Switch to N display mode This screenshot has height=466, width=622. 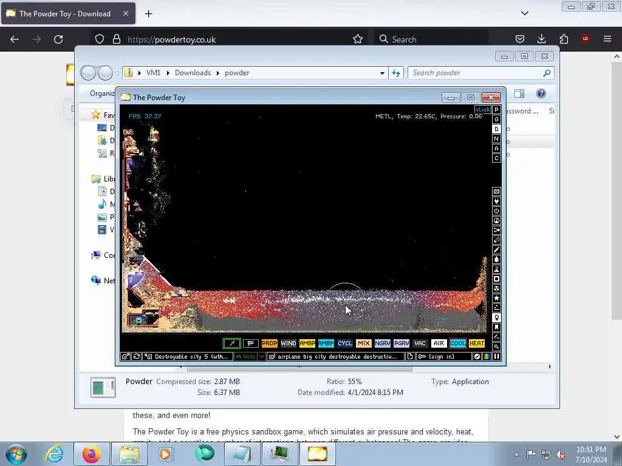(496, 139)
